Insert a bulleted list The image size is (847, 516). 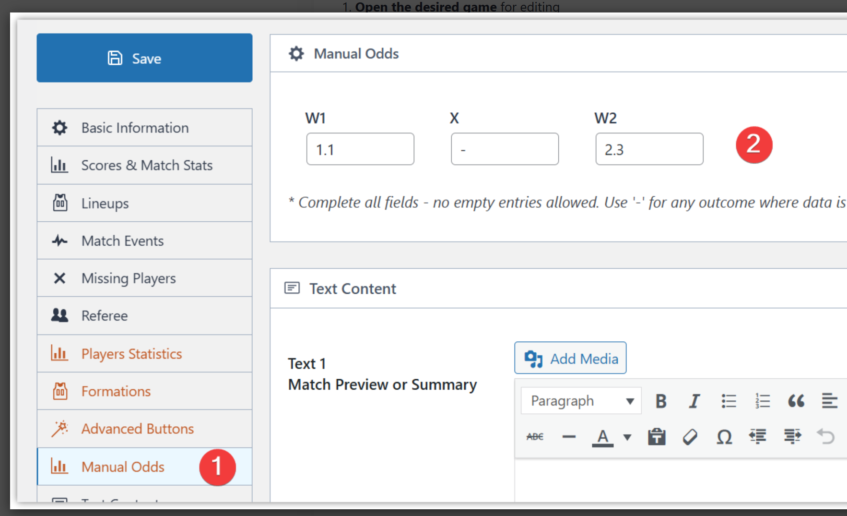(729, 401)
